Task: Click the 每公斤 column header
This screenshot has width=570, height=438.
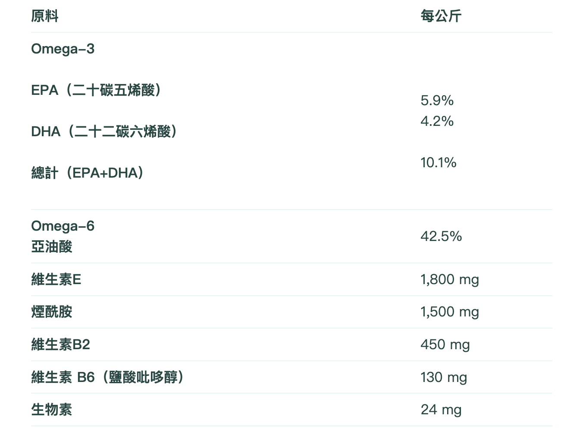Action: coord(441,16)
